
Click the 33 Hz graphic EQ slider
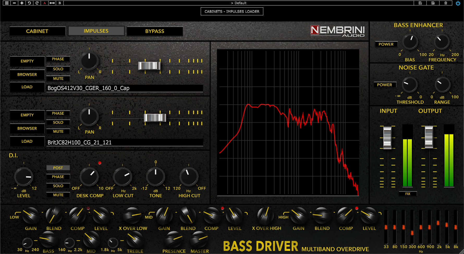386,227
